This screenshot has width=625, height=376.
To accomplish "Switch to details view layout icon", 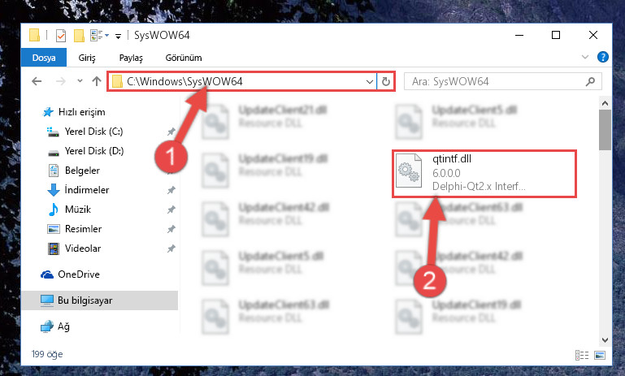I will (x=582, y=355).
